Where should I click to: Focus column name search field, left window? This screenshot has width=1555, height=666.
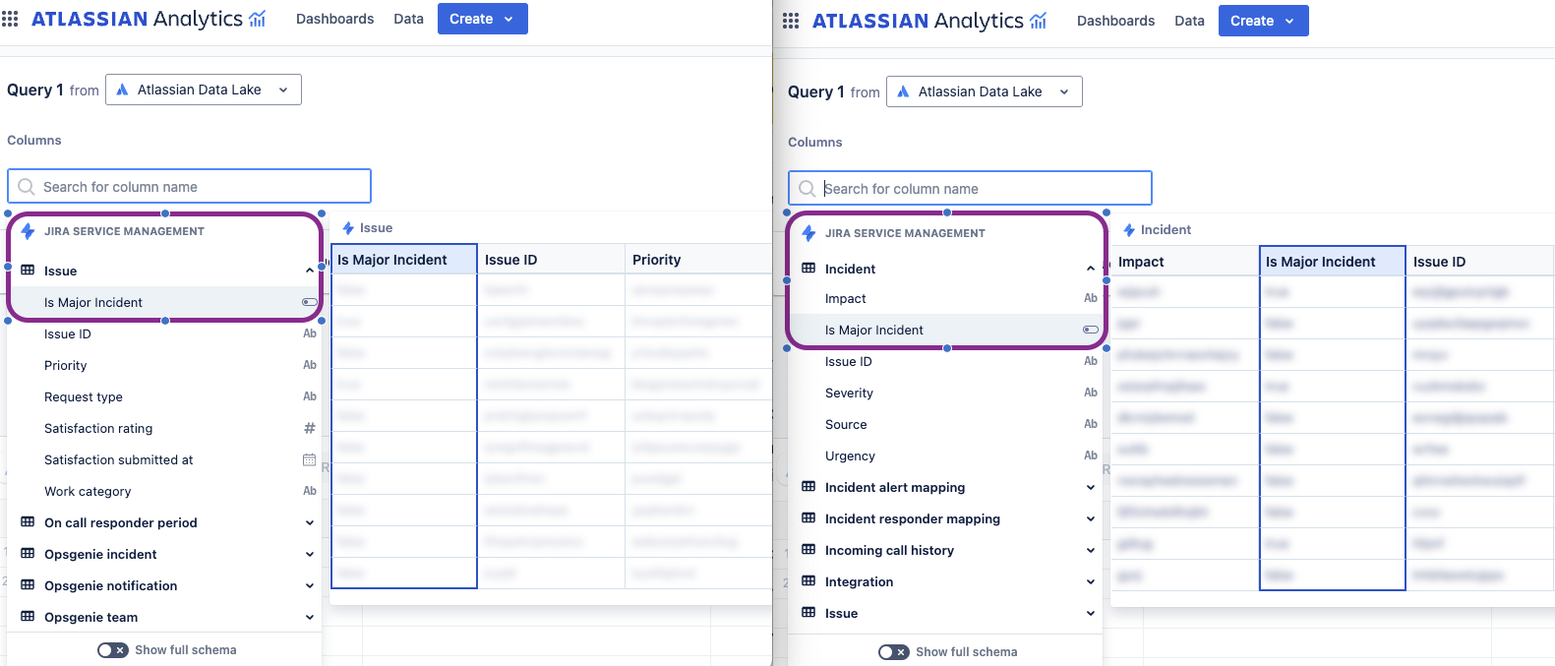click(x=189, y=187)
